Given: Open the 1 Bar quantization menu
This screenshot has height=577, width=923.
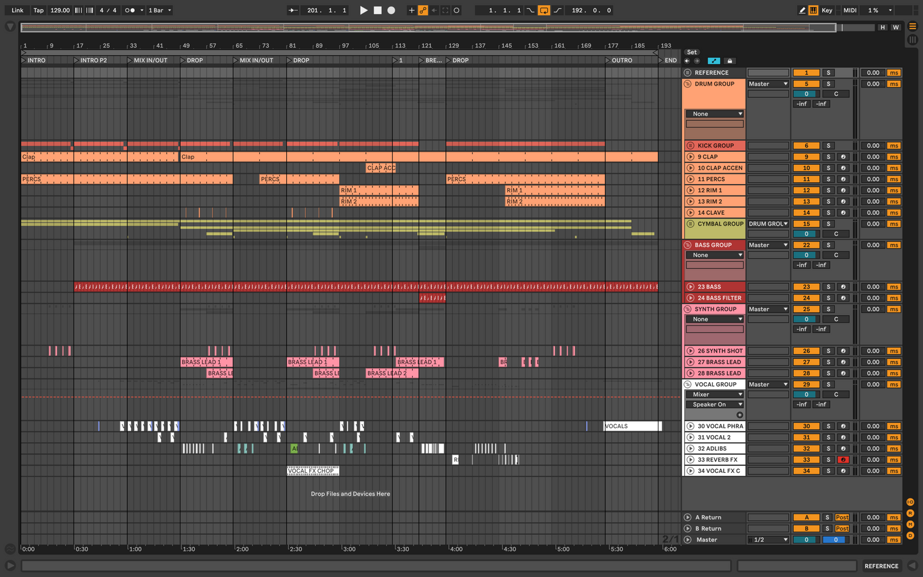Looking at the screenshot, I should [x=160, y=10].
